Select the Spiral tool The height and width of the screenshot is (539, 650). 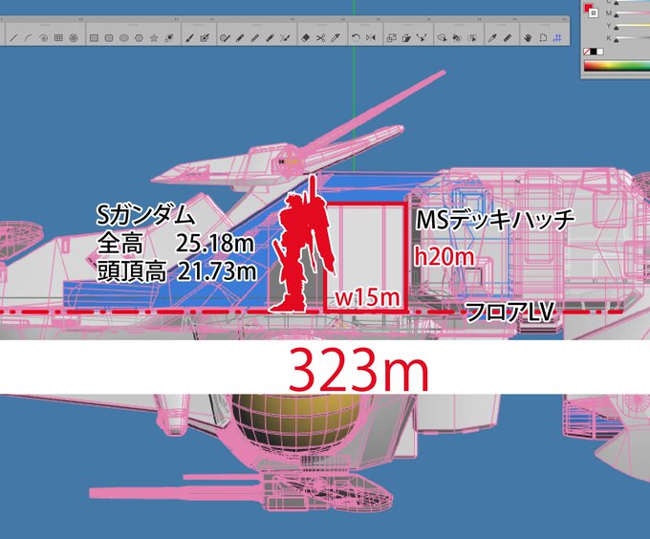click(43, 38)
